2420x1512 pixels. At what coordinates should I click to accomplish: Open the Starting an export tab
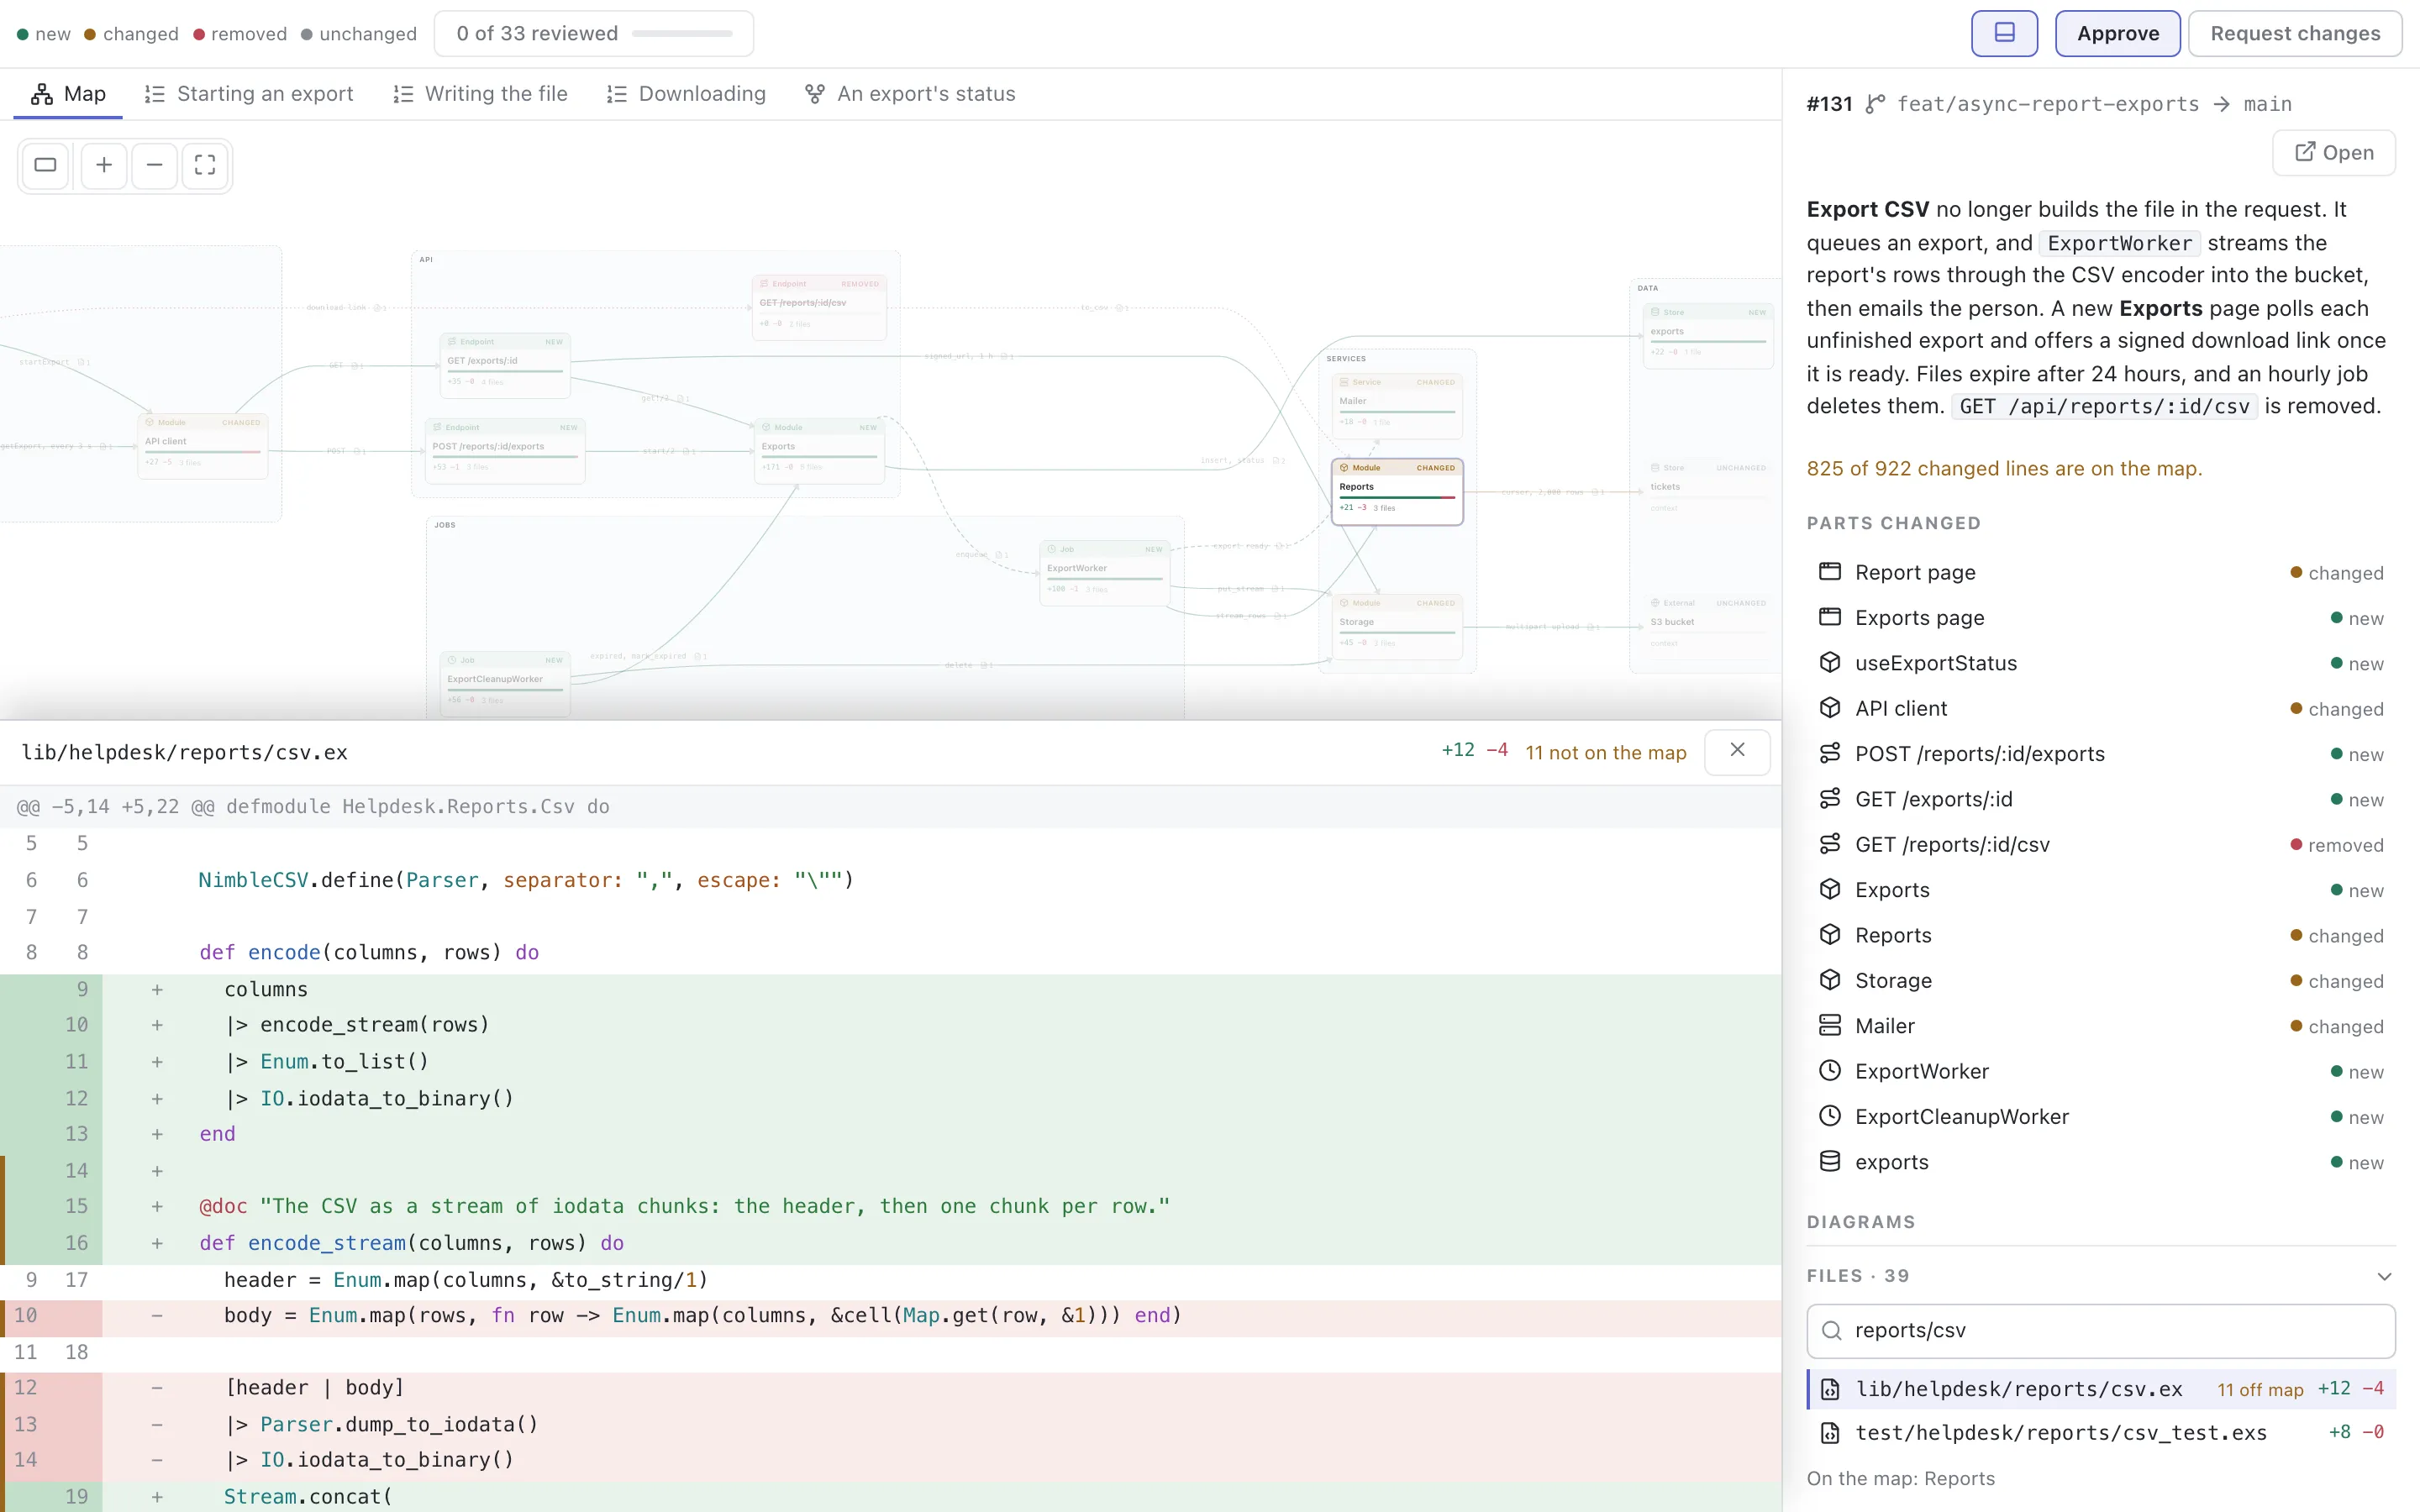[x=249, y=94]
